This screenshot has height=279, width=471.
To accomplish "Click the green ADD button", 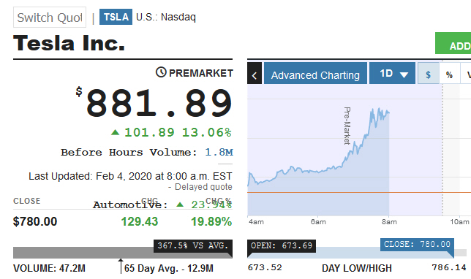I will pyautogui.click(x=453, y=43).
